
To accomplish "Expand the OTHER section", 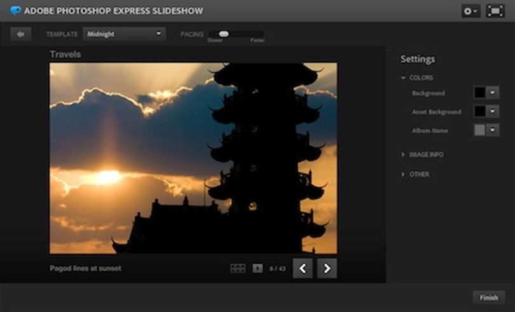I will tap(415, 174).
